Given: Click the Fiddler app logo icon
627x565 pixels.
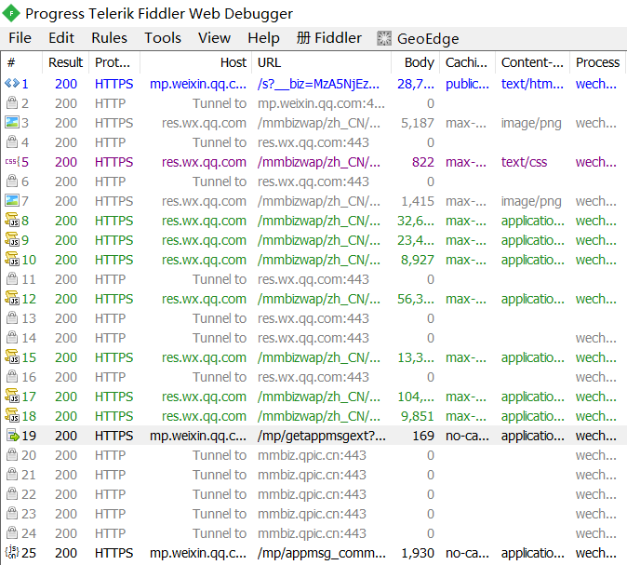Looking at the screenshot, I should click(x=11, y=13).
